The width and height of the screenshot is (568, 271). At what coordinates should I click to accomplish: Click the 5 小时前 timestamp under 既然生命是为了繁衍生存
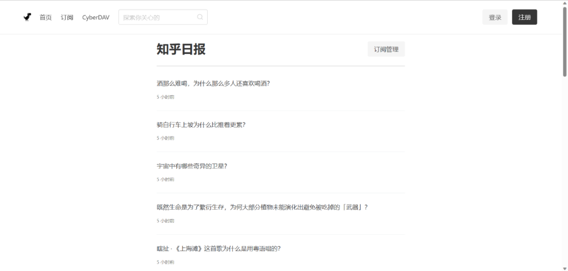click(x=166, y=221)
